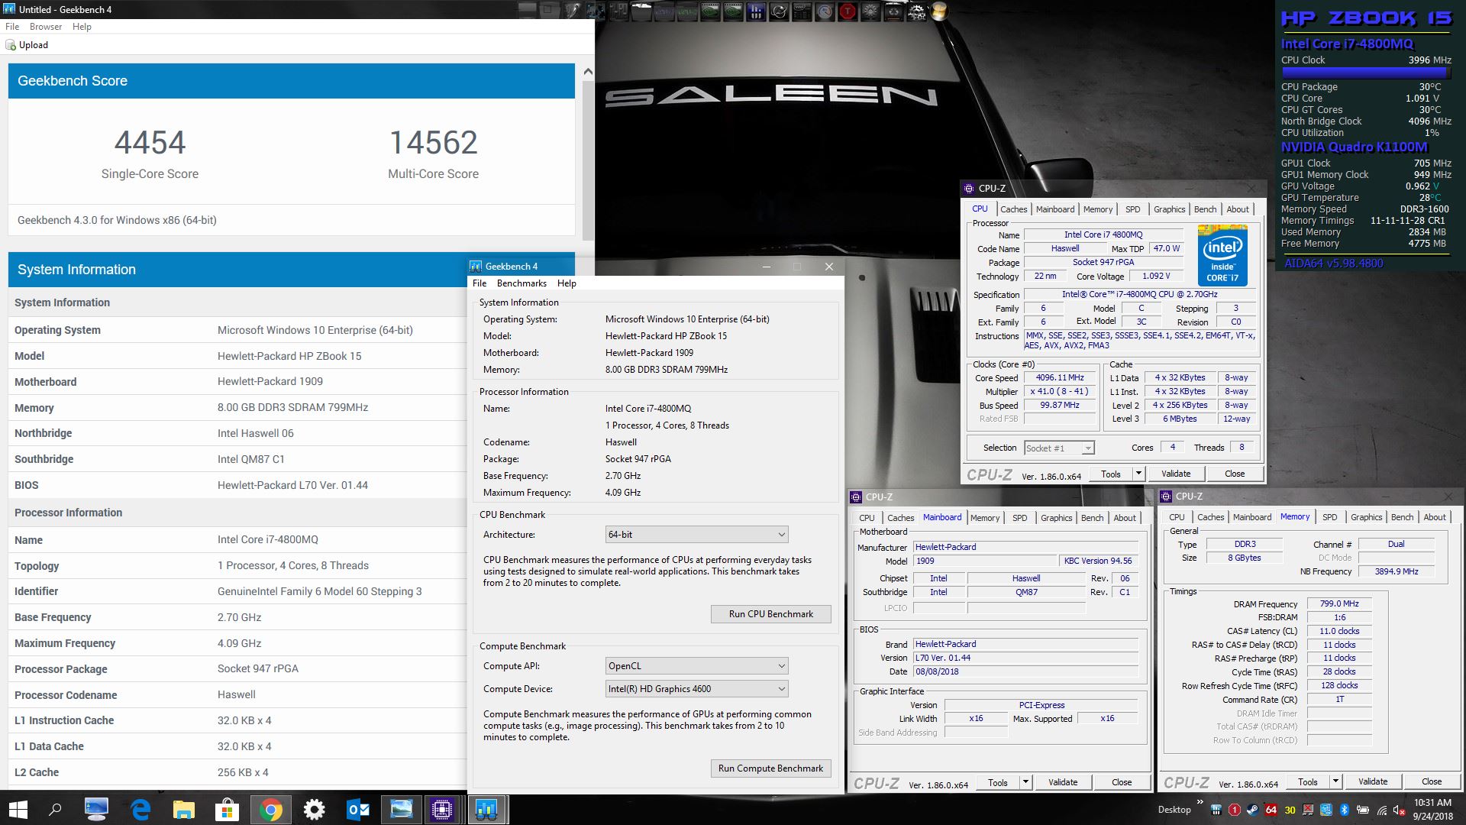Image resolution: width=1466 pixels, height=825 pixels.
Task: Open Help menu in Geekbench 4 window
Action: coord(567,283)
